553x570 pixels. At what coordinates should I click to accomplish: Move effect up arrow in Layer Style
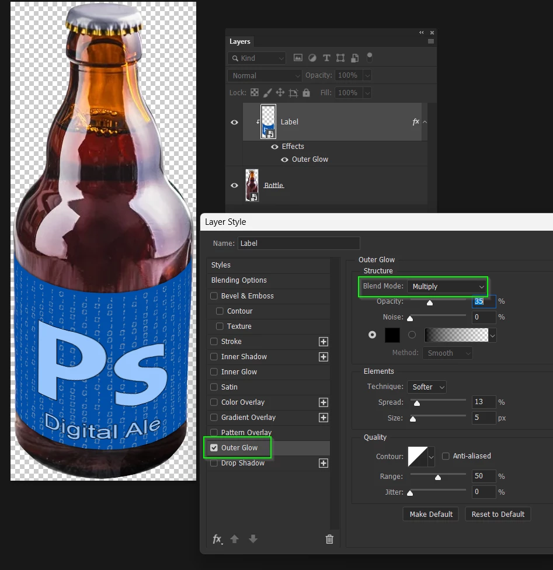click(x=235, y=538)
